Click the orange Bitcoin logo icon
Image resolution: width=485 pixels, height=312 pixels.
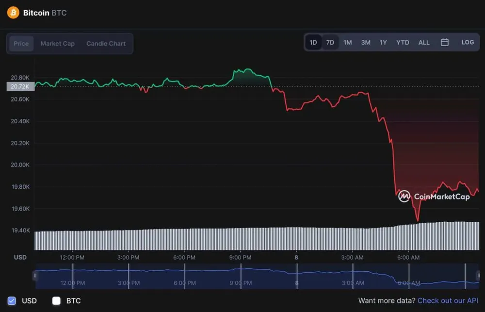pos(13,13)
